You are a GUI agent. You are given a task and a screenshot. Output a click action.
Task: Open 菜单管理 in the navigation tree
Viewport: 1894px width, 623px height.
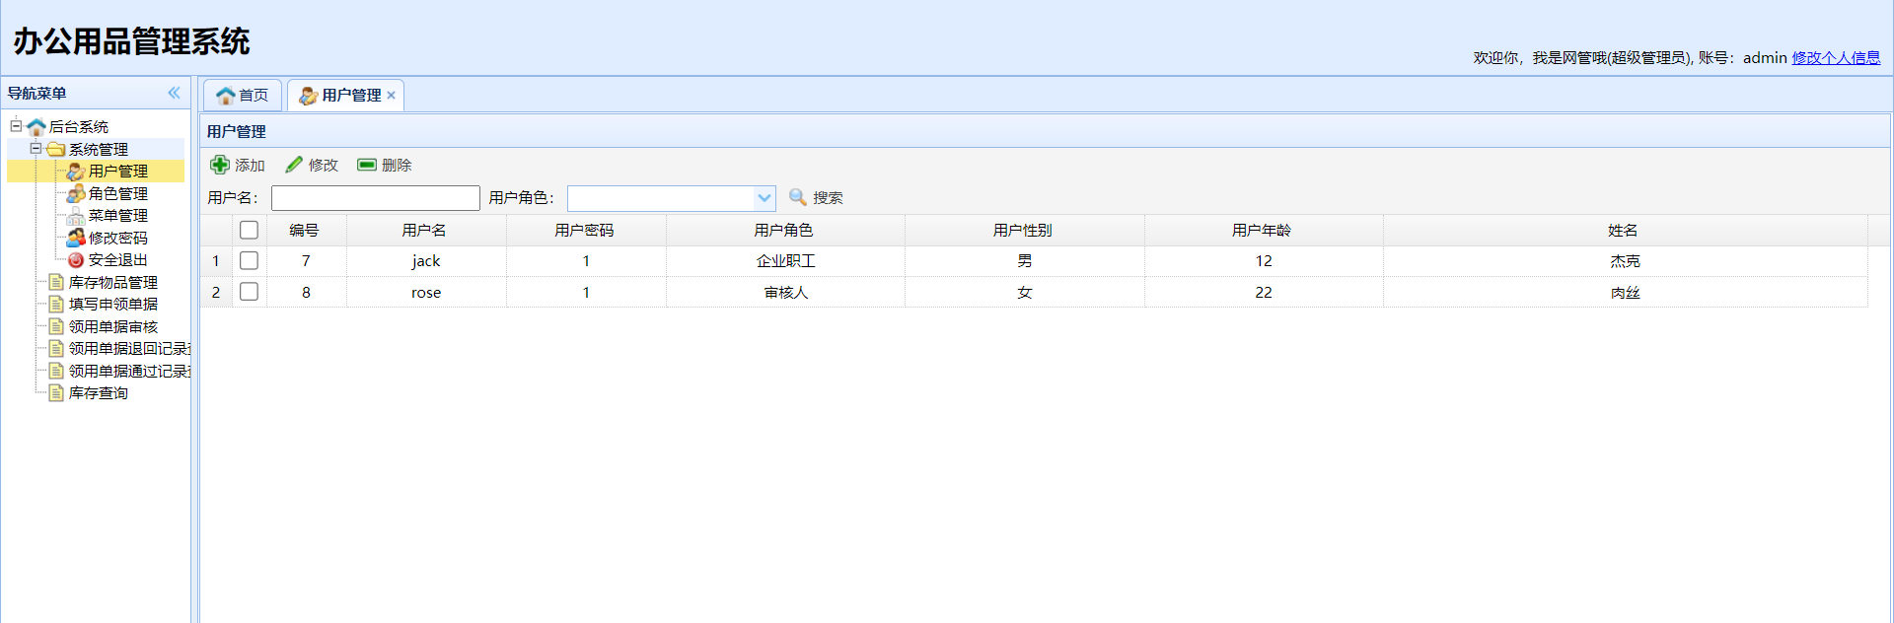118,216
